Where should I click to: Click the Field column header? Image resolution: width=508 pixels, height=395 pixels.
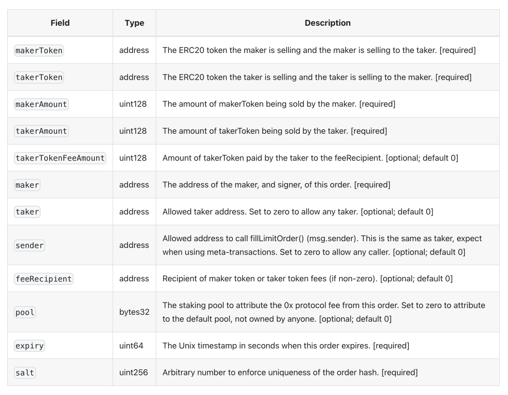point(60,23)
